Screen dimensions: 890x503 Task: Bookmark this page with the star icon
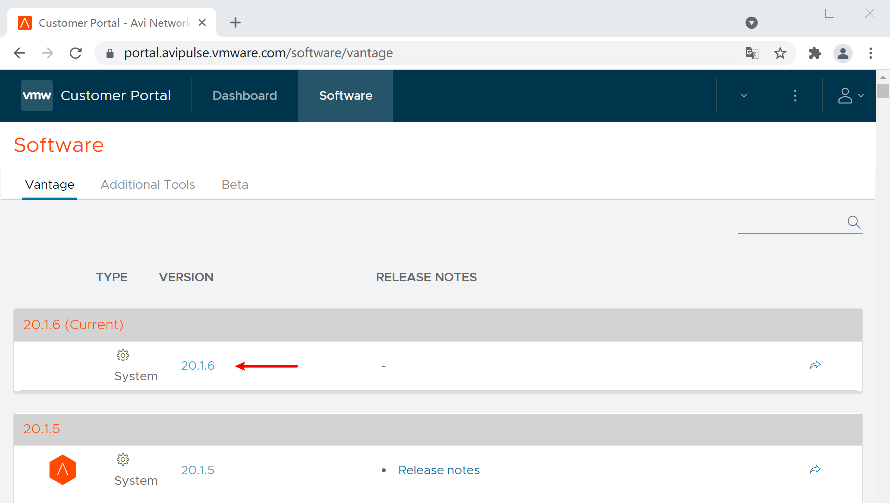coord(780,53)
